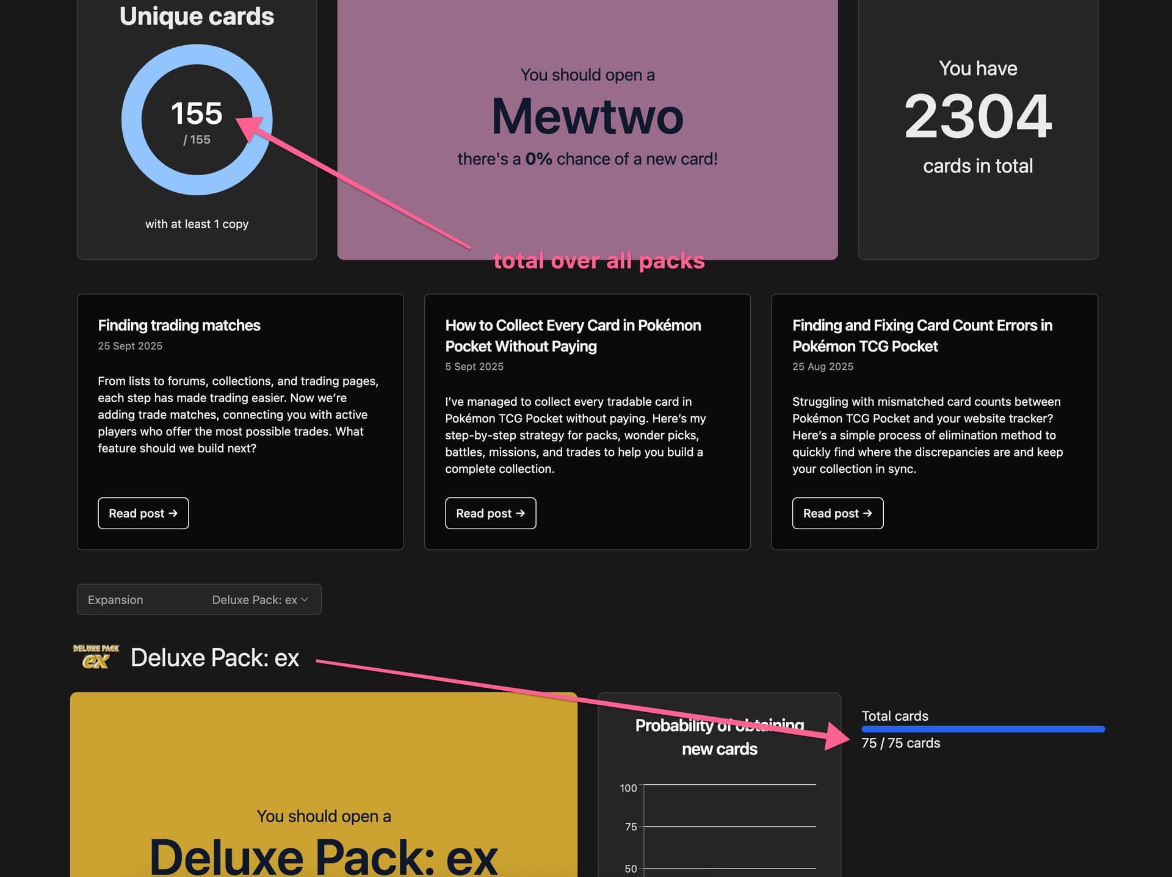Screen dimensions: 1172x877
Task: Click the blue Total cards progress bar
Action: 982,729
